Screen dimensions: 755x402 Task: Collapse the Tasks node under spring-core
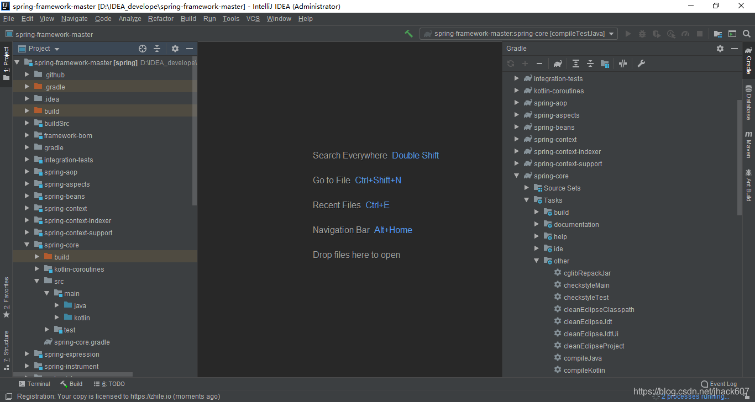[x=526, y=200]
